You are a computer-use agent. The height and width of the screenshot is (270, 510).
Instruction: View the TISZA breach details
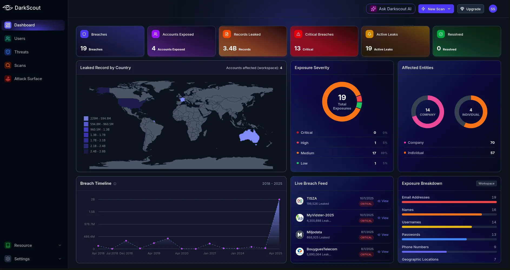383,201
